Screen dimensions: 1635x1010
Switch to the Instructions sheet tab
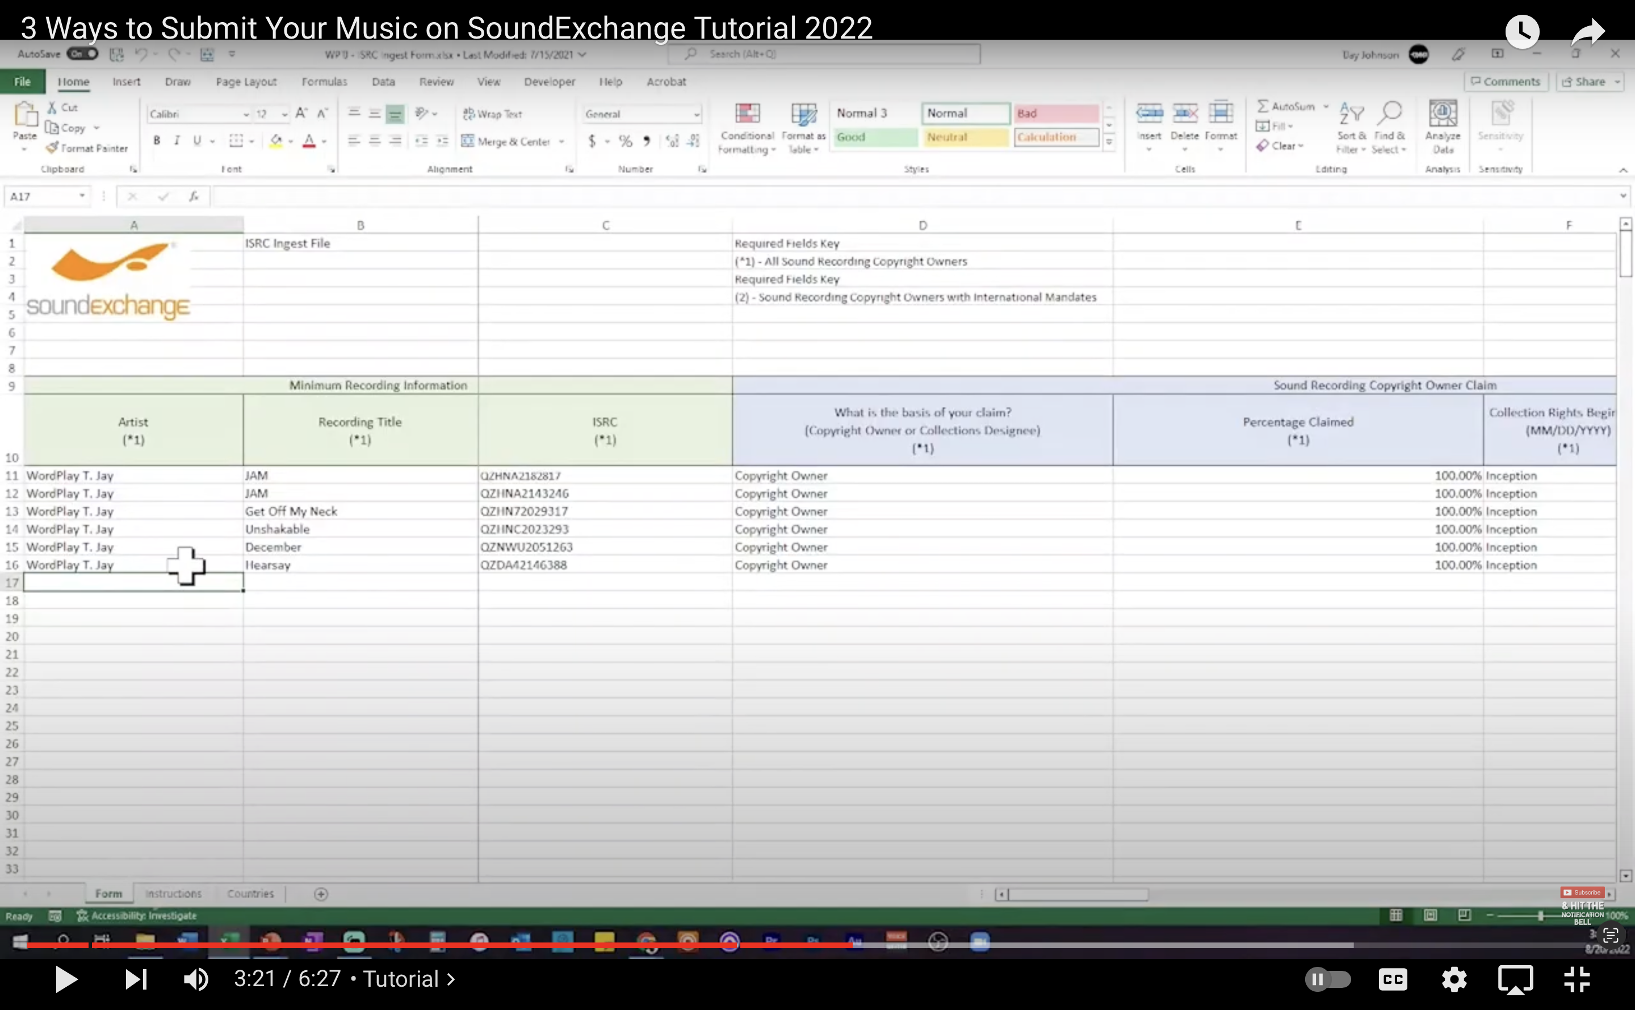point(173,893)
